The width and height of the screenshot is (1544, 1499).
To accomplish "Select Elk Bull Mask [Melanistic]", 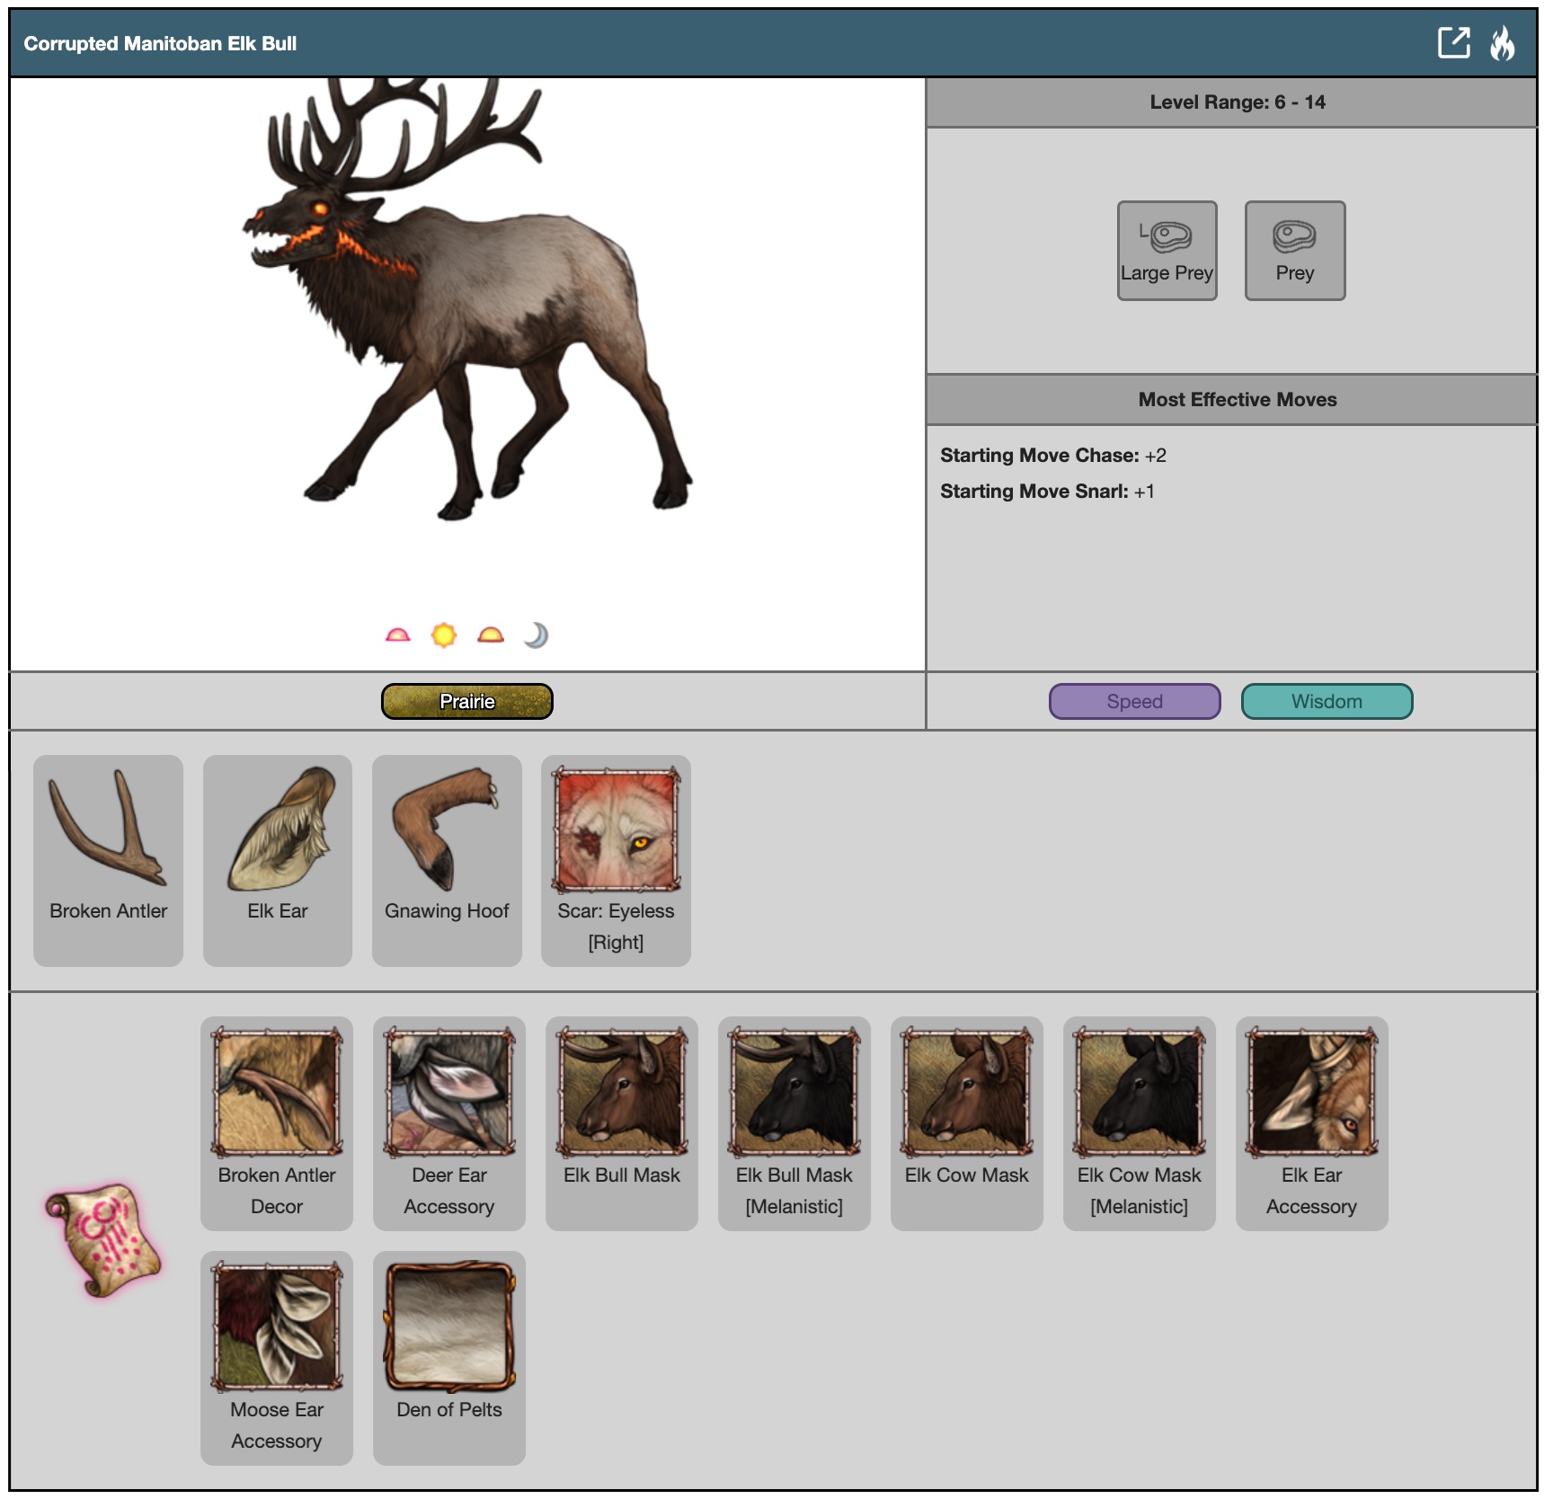I will [794, 1122].
